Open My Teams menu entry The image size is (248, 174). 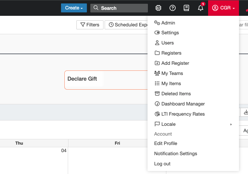(x=193, y=73)
